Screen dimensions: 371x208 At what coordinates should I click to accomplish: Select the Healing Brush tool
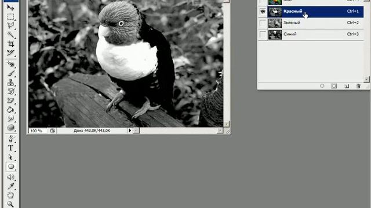point(10,64)
